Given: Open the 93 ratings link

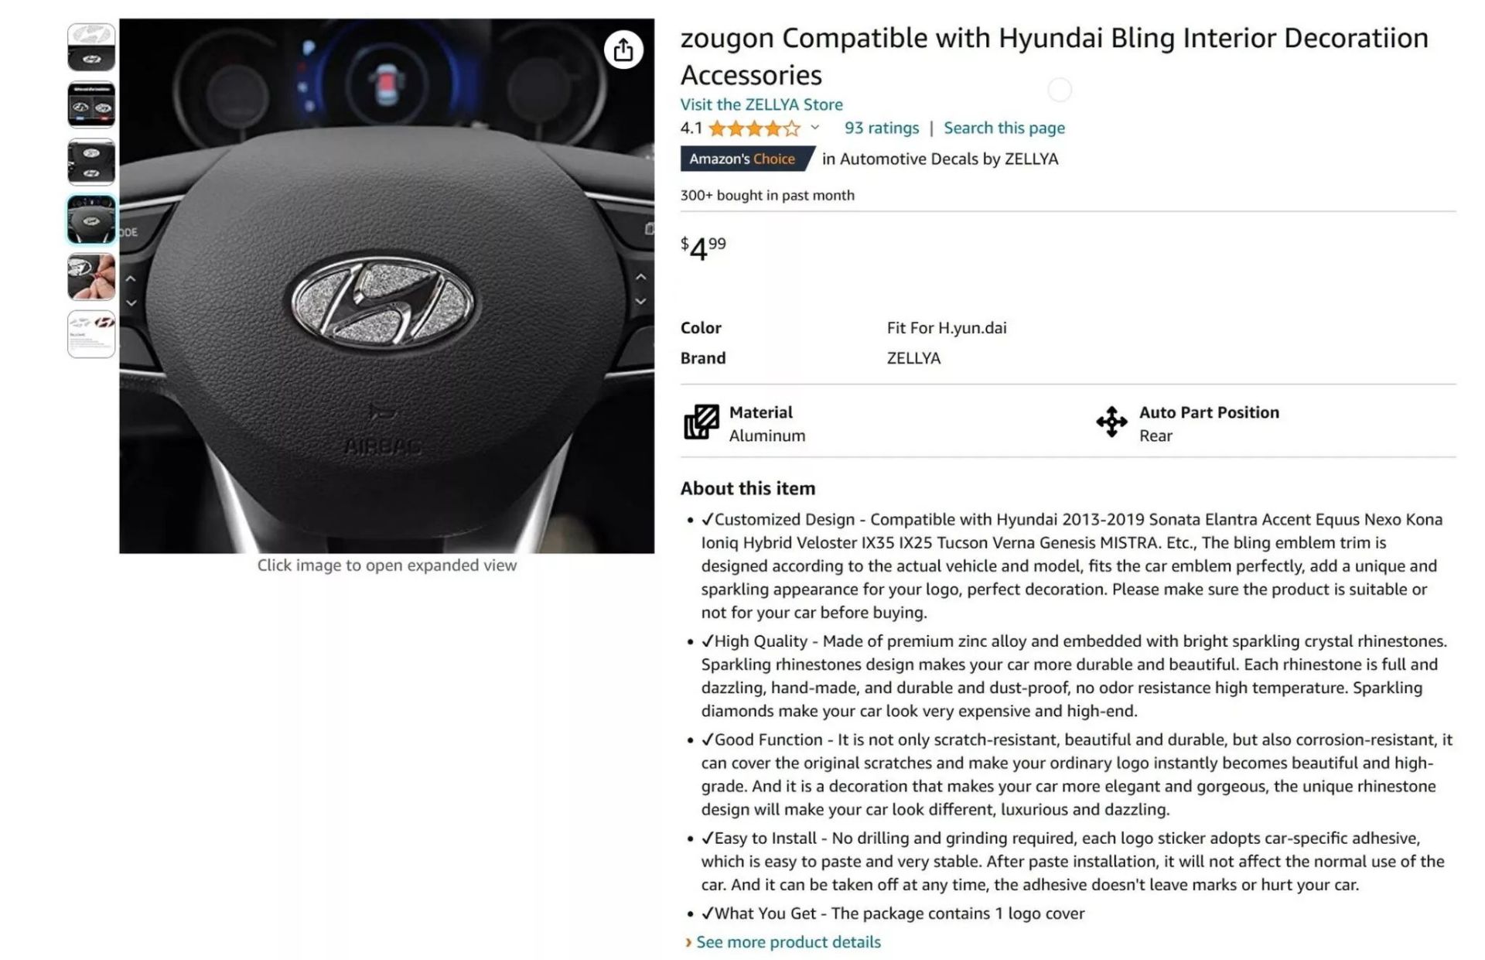Looking at the screenshot, I should [x=882, y=128].
